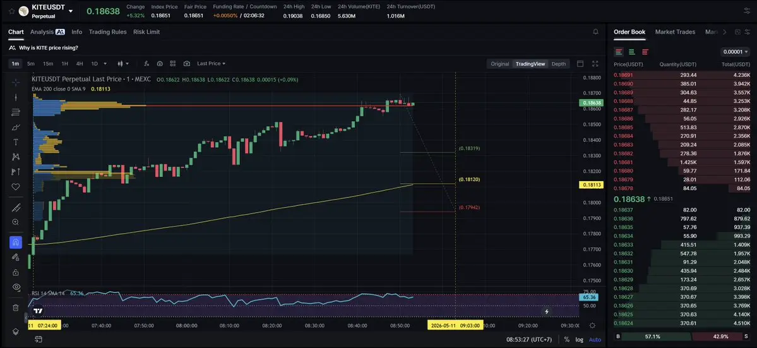Switch to the Chart tab
The height and width of the screenshot is (348, 757).
[x=16, y=32]
